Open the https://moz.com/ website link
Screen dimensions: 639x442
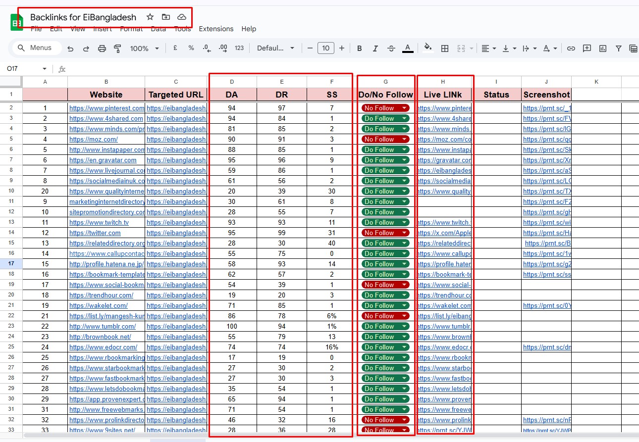pyautogui.click(x=94, y=139)
